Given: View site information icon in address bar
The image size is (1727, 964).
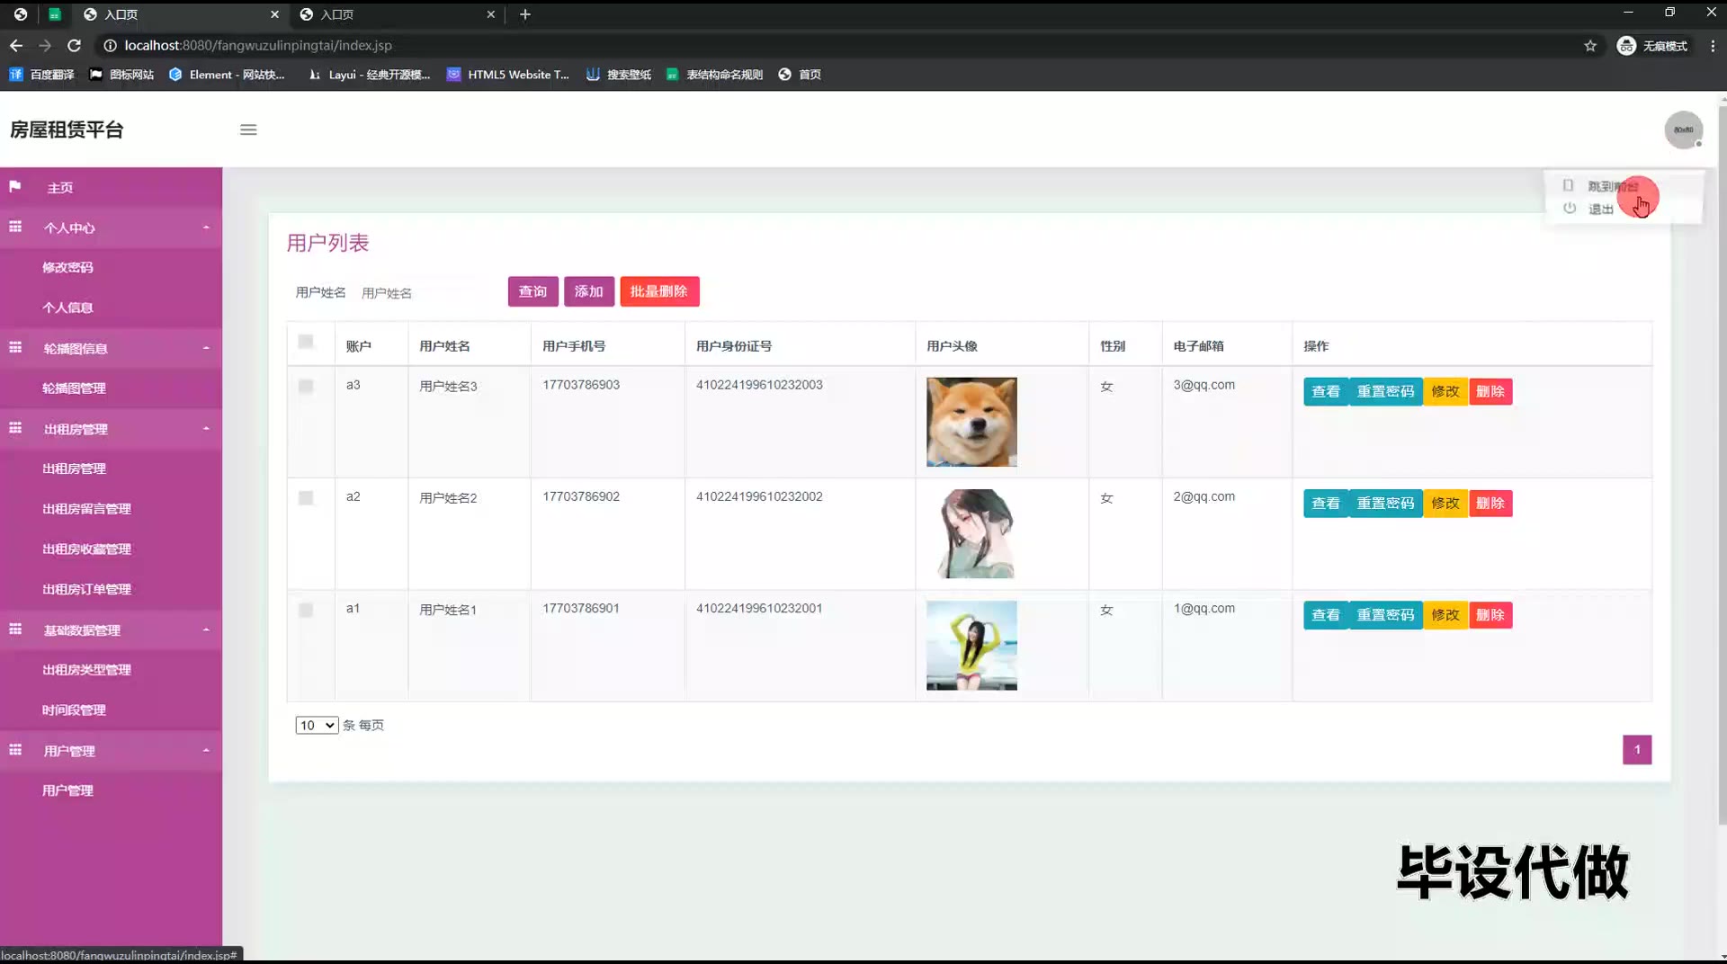Looking at the screenshot, I should pos(110,45).
